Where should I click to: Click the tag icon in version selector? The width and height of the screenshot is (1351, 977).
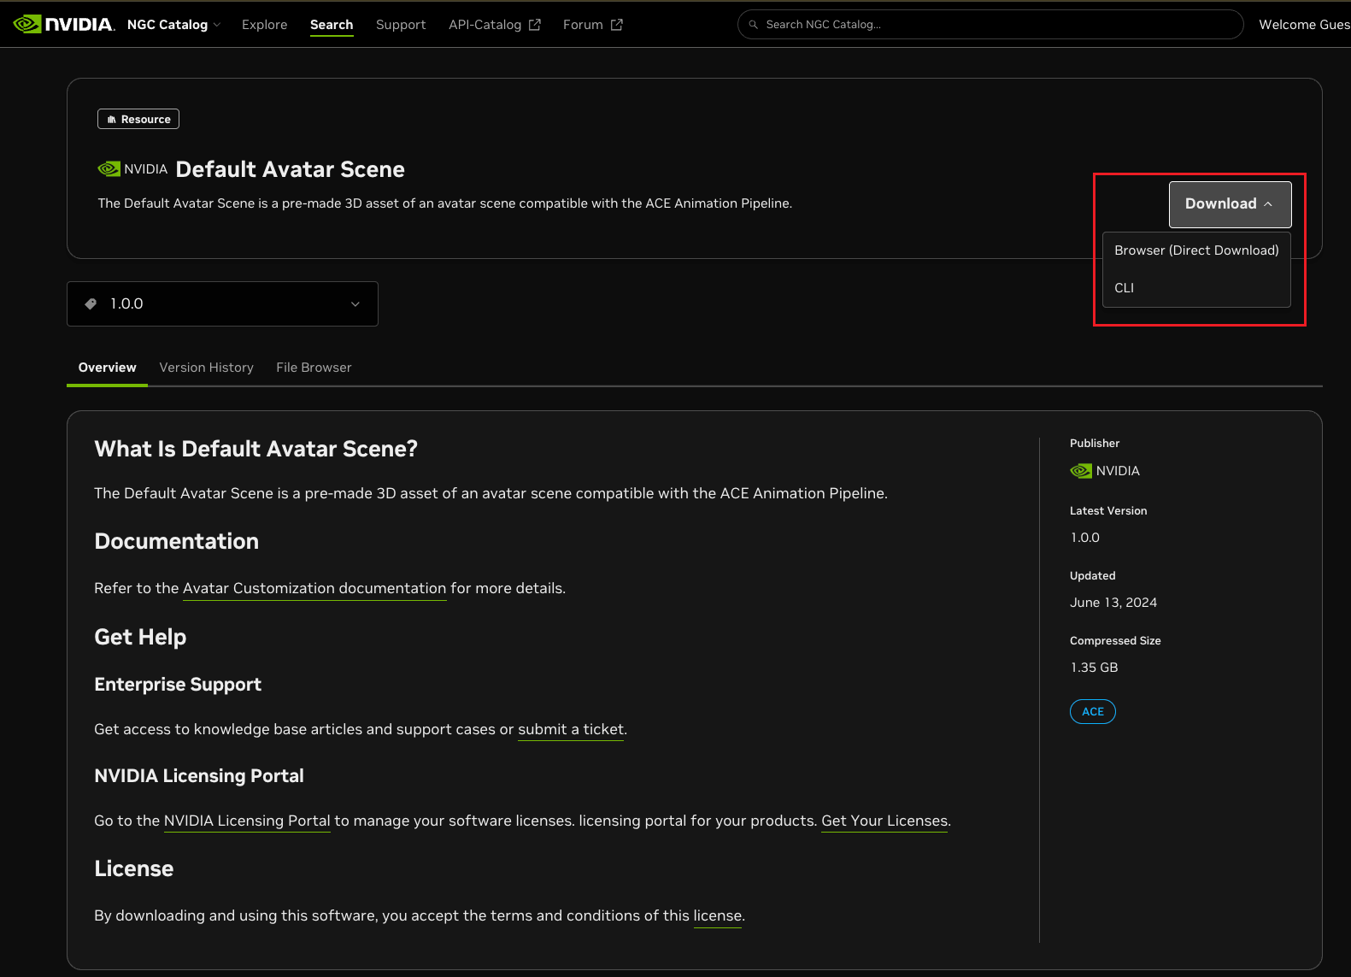[x=91, y=304]
